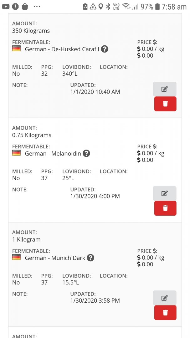Tap the German flag beside Melanoidin

(x=16, y=153)
